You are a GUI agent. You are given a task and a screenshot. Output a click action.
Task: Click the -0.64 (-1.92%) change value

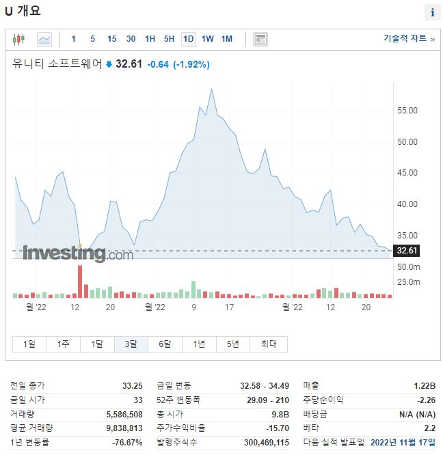(178, 64)
